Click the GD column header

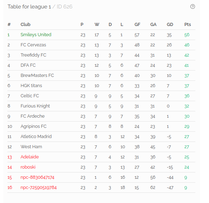pyautogui.click(x=170, y=25)
